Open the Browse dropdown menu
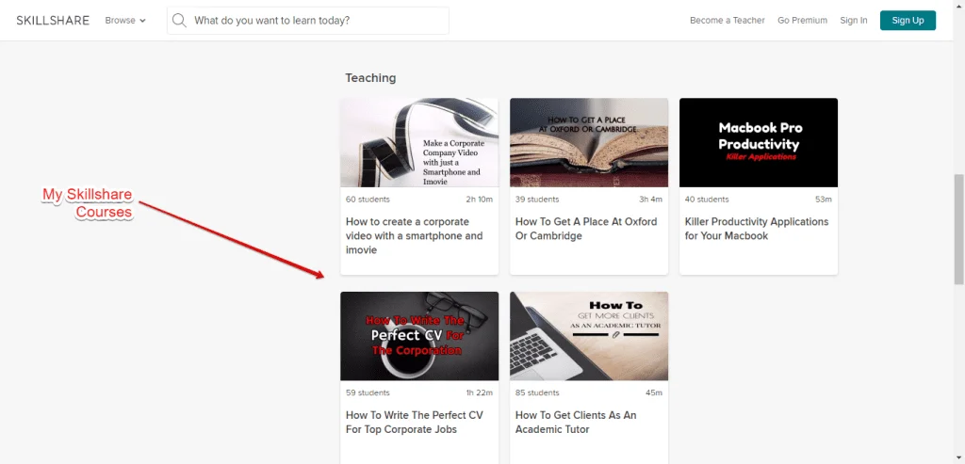965x464 pixels. [125, 21]
